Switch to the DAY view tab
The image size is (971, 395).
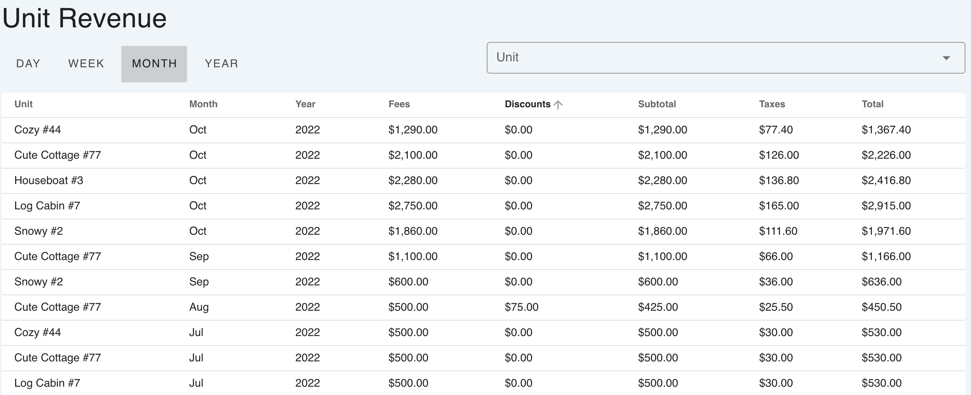tap(28, 64)
